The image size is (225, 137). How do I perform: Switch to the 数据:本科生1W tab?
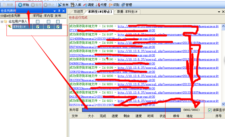coord(127,12)
